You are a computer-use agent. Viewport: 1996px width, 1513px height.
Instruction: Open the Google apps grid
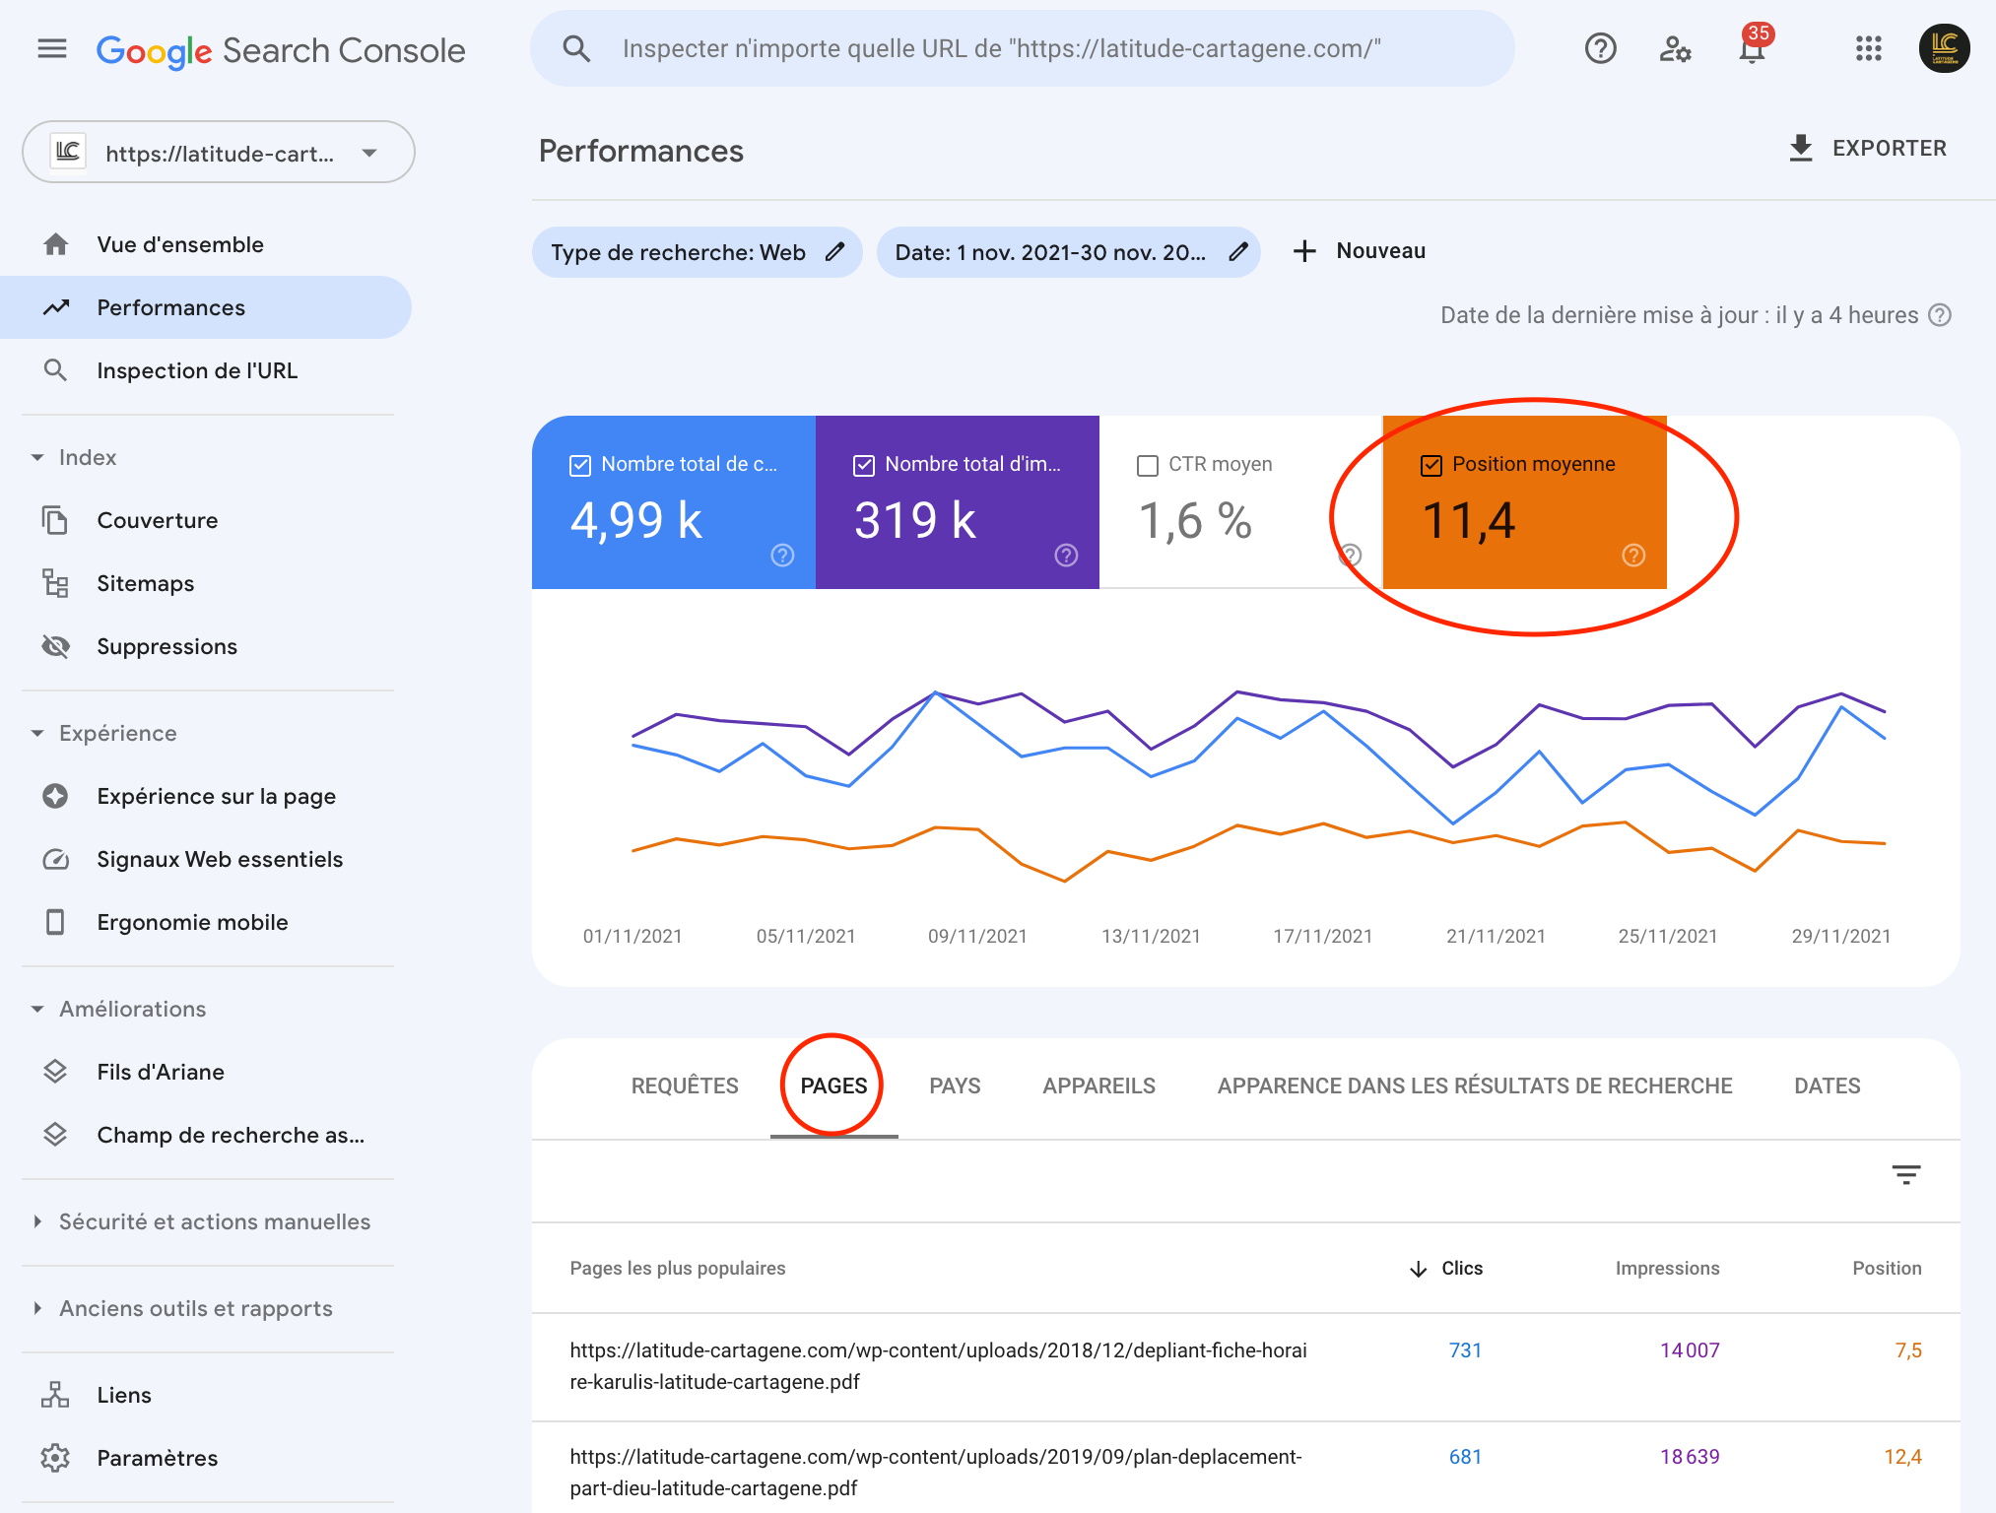pyautogui.click(x=1868, y=48)
